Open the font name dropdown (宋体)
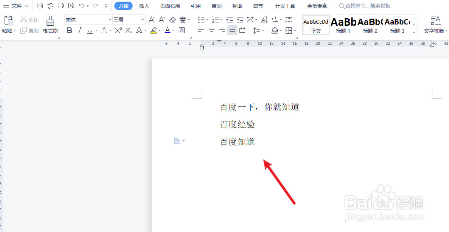 click(110, 20)
